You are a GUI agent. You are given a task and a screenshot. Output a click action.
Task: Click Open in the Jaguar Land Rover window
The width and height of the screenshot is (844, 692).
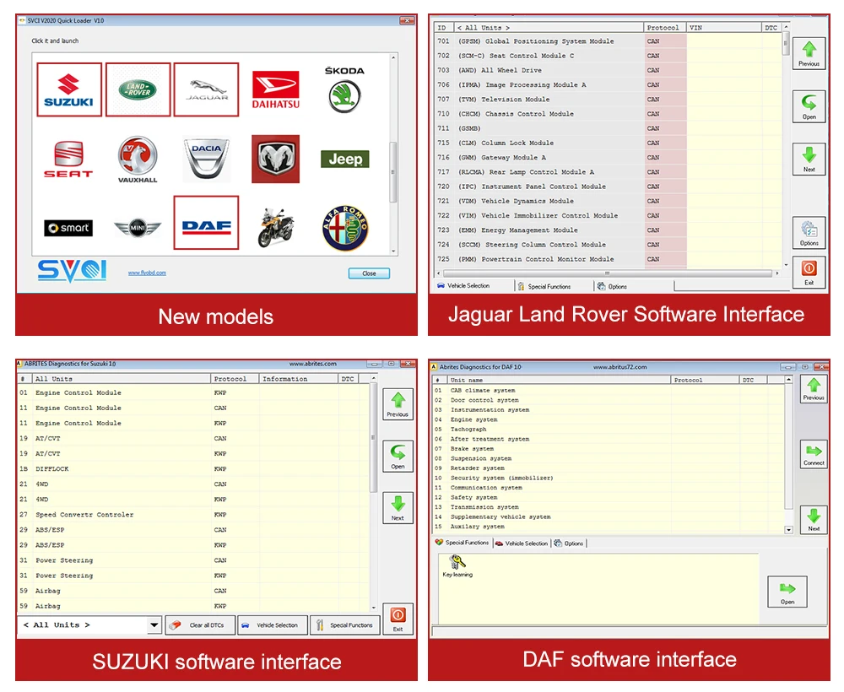[x=809, y=106]
